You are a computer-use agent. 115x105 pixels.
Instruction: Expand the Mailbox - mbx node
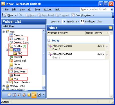click(4, 86)
